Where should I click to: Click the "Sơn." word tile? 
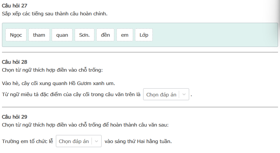click(84, 35)
